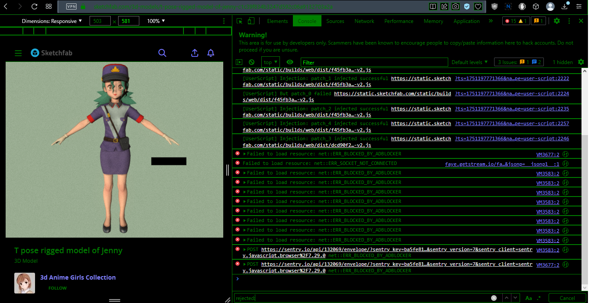Click the Sketchfab upload icon
The width and height of the screenshot is (591, 303).
pyautogui.click(x=195, y=53)
